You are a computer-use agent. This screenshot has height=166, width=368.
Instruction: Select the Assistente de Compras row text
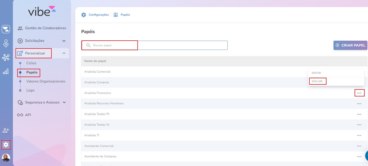(x=100, y=156)
